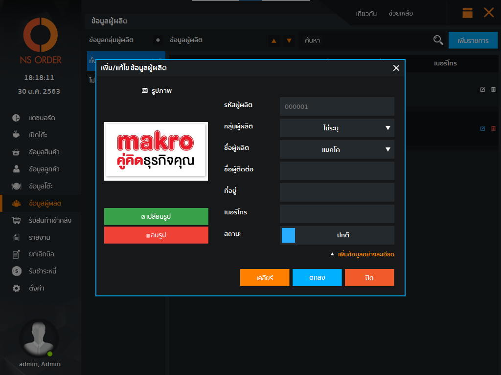Toggle the สถานะ status switch ปกติ
Viewport: 501px width, 375px height.
pos(337,235)
